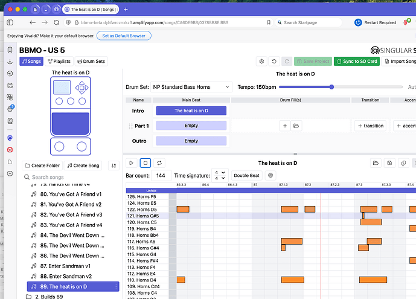Click the Sync to SD Card button
The width and height of the screenshot is (416, 299).
coord(357,61)
